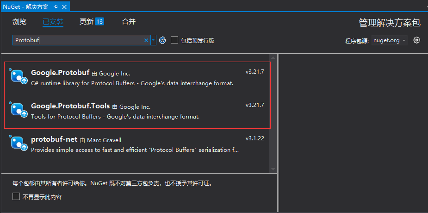
Task: Focus the Protobuf search input field
Action: [79, 40]
